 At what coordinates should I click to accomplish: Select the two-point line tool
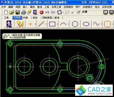41,24
